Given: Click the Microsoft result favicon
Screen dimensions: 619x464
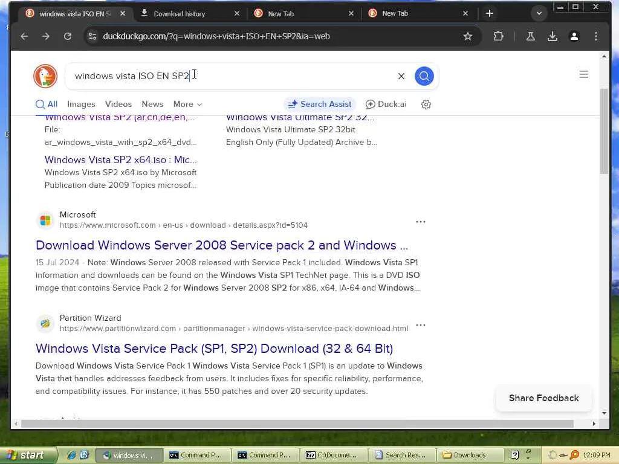Looking at the screenshot, I should [45, 220].
